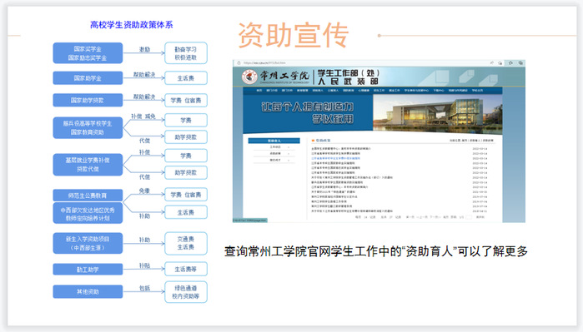Click the 资助宣传 slide title
This screenshot has width=583, height=332.
point(294,35)
